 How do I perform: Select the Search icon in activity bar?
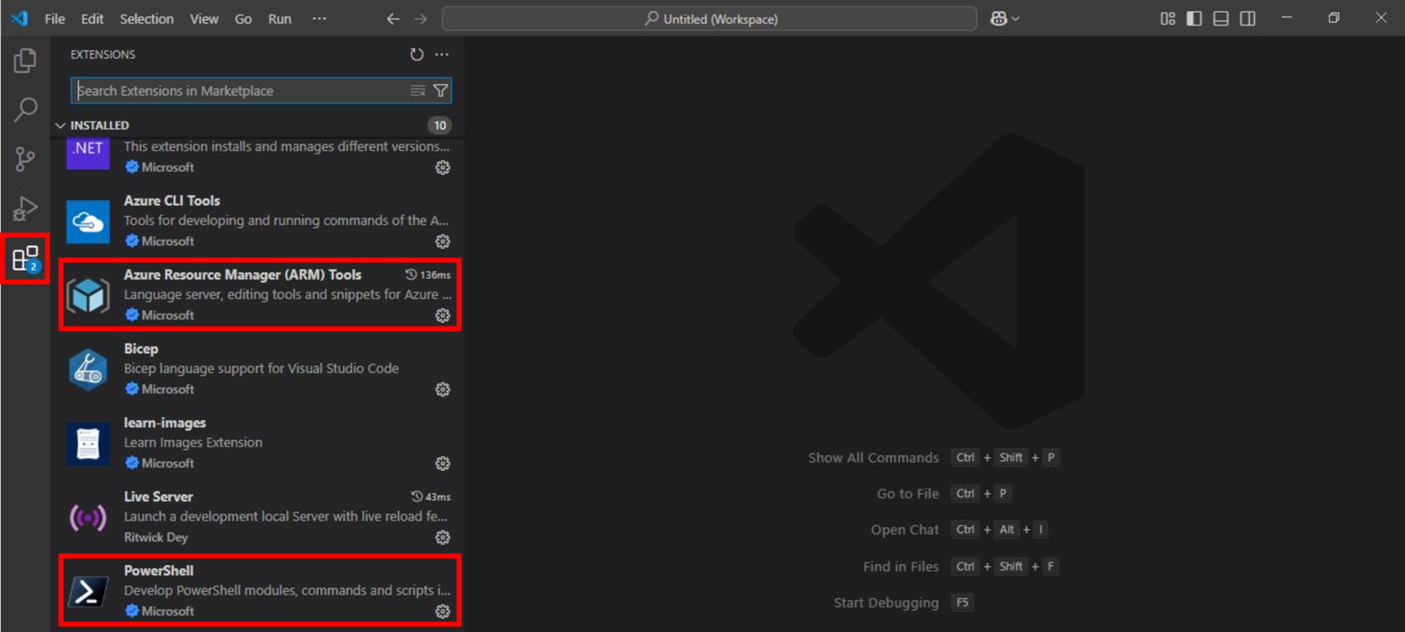(24, 110)
